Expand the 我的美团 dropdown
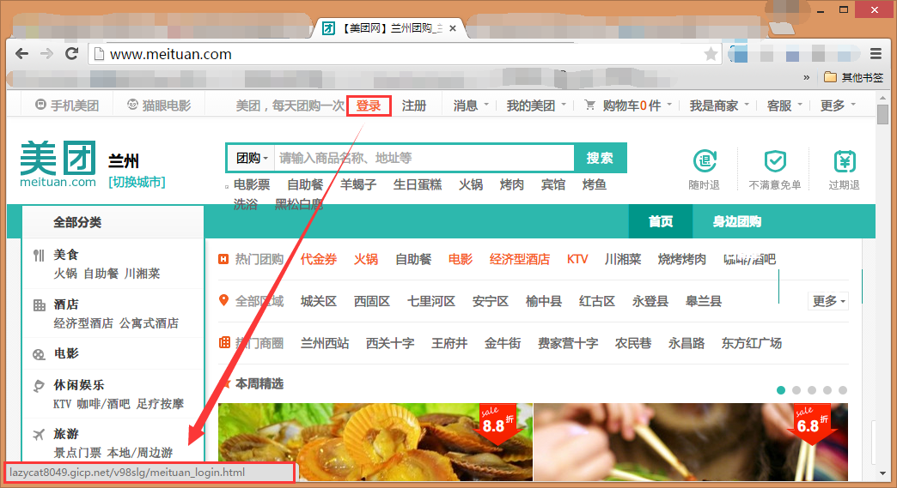Viewport: 897px width, 488px height. point(537,105)
